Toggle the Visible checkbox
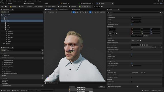Viewport: 164px width, 92px height. 132,54
